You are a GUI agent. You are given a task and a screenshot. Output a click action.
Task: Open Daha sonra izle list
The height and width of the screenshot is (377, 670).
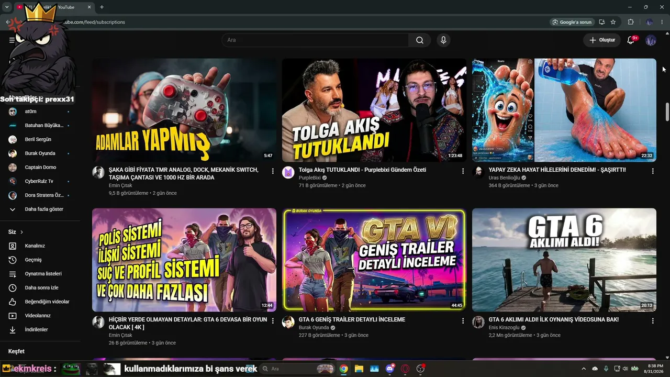[40, 288]
